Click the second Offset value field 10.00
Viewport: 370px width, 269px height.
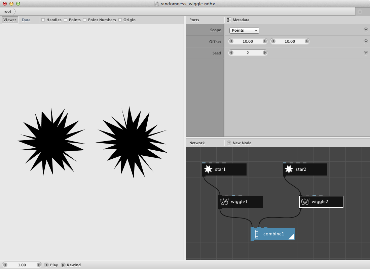pos(290,41)
